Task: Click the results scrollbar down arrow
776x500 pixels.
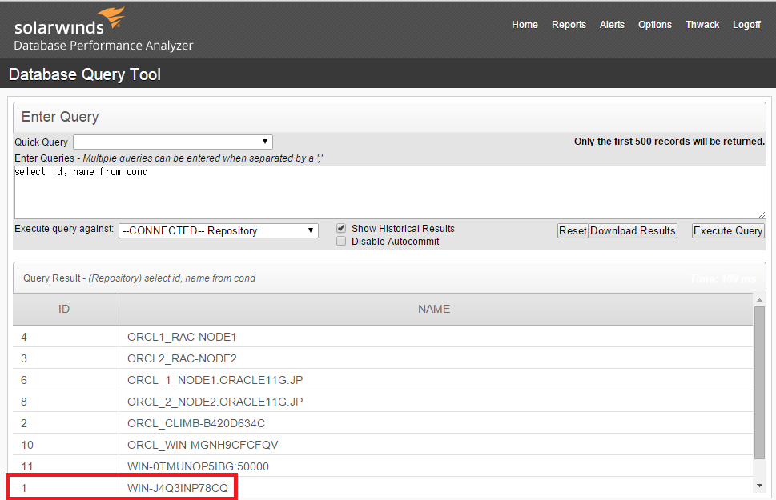Action: click(759, 486)
